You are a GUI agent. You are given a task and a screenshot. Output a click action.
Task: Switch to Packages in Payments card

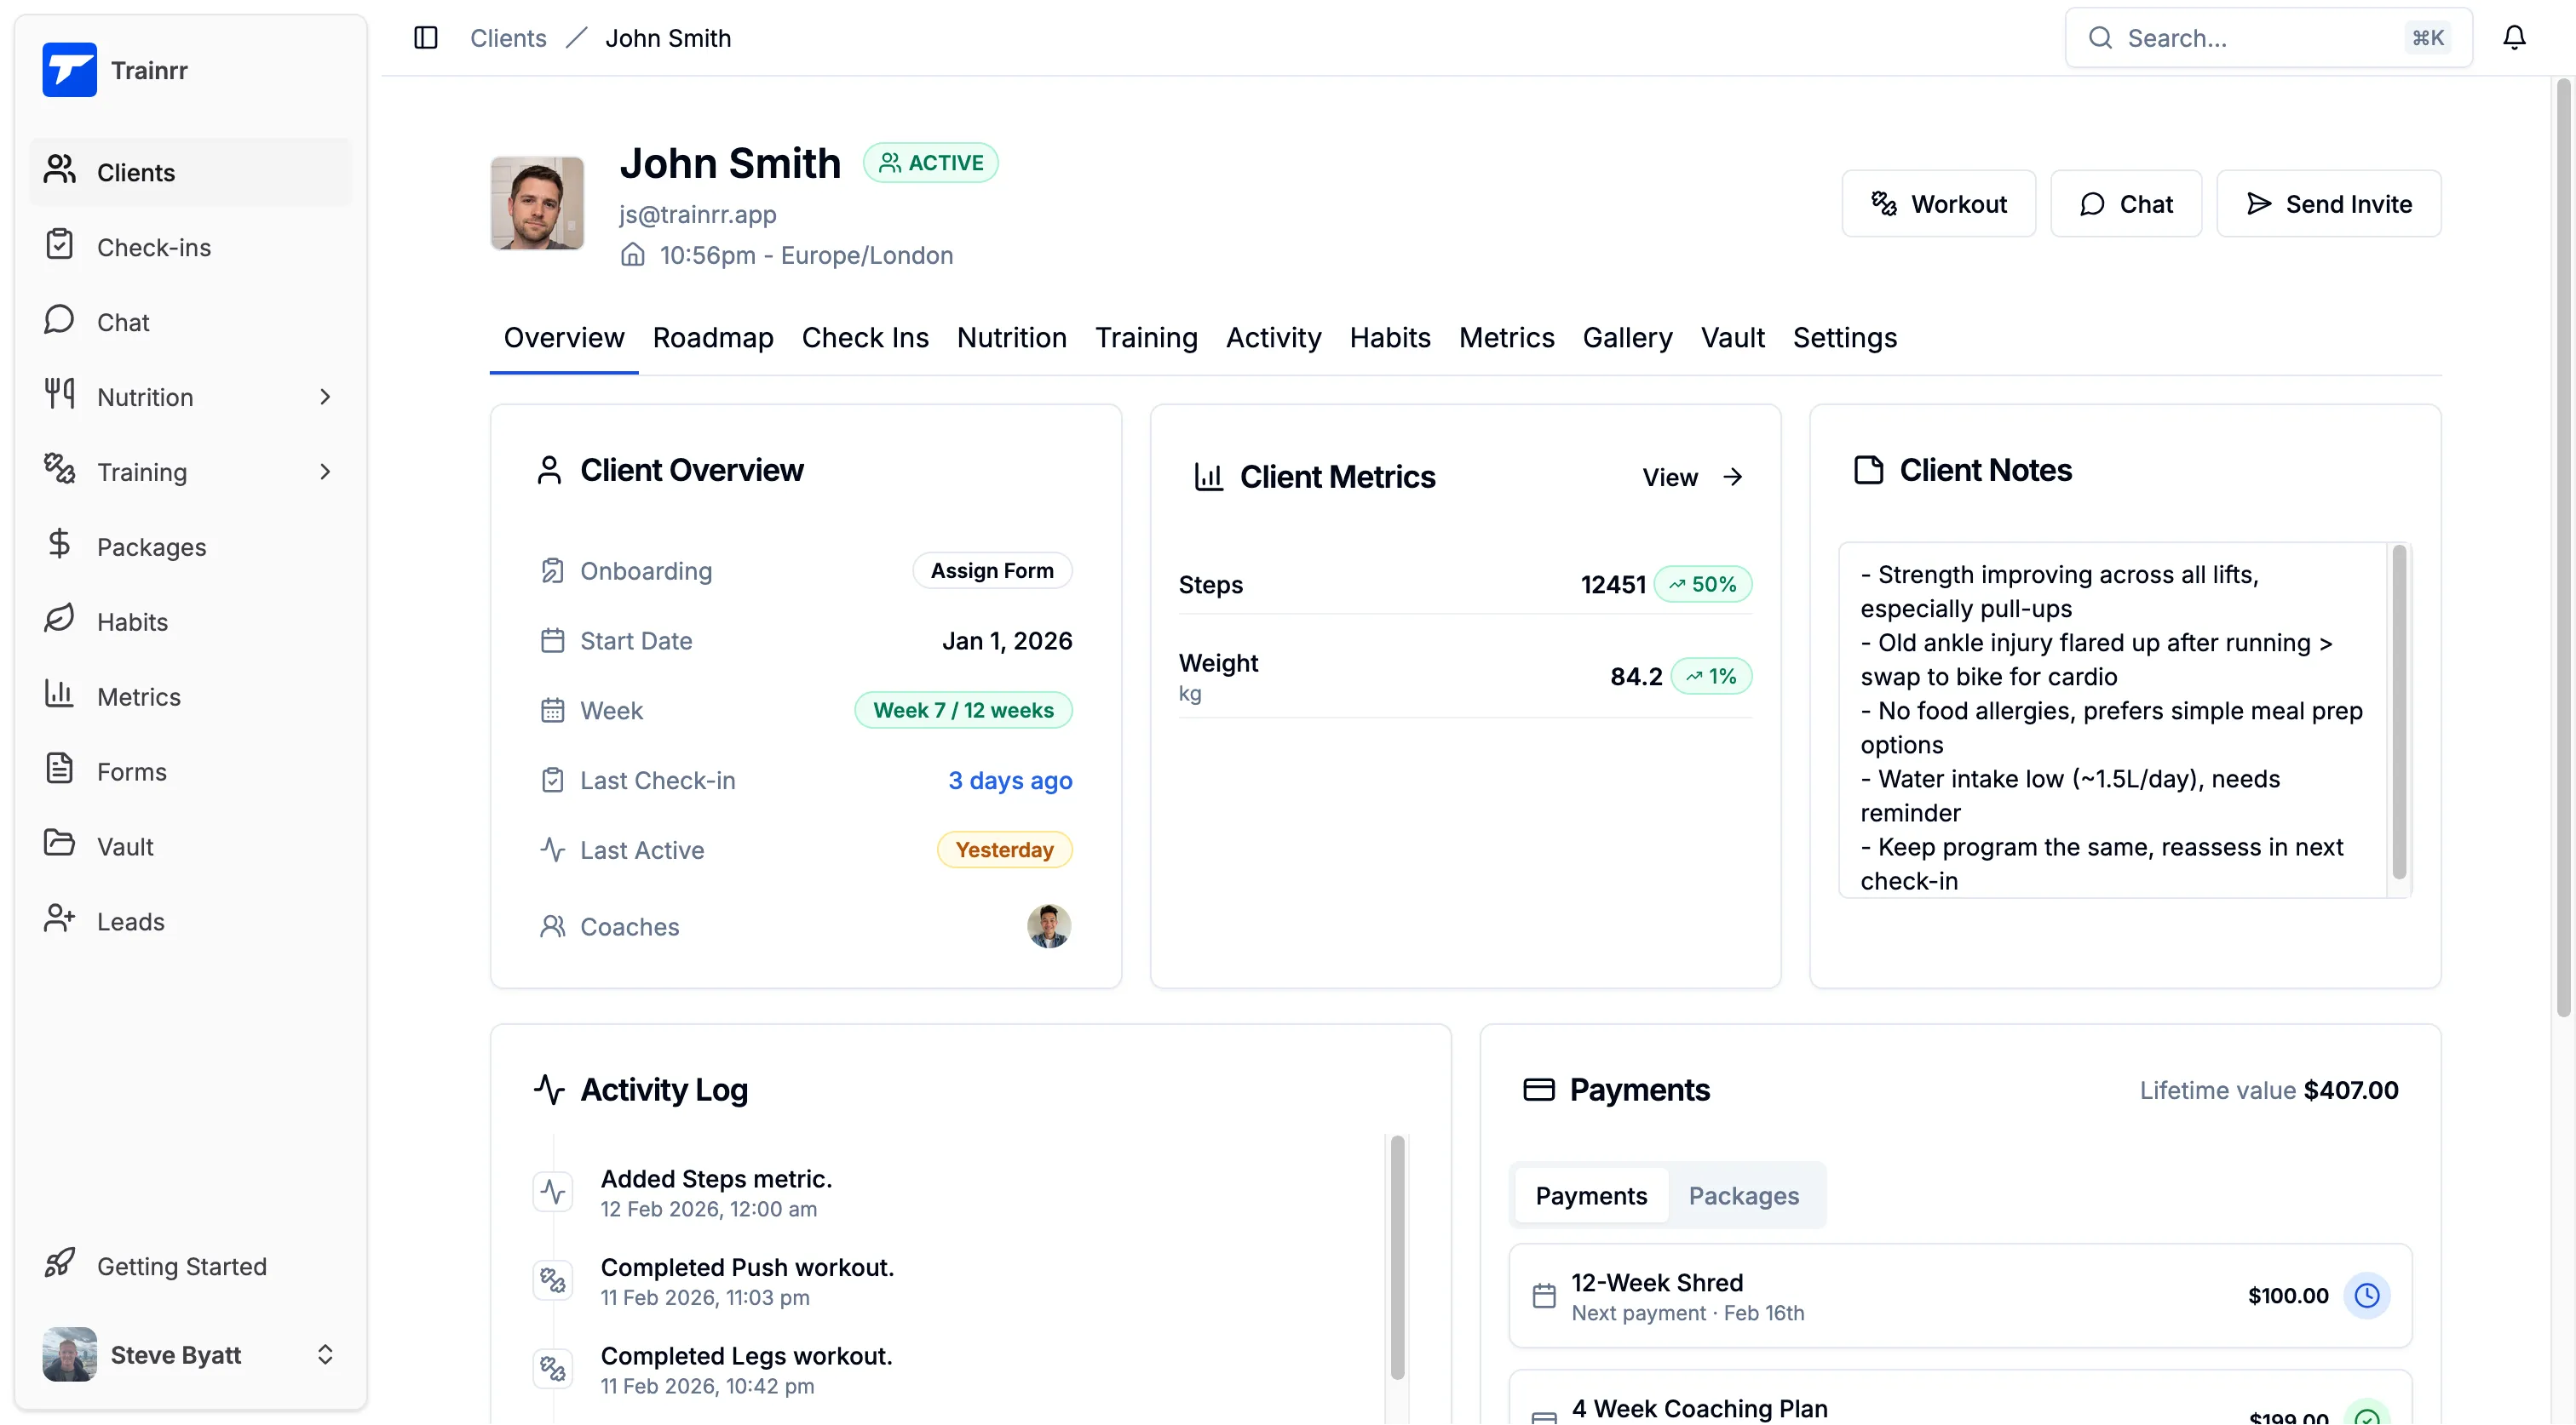(1743, 1195)
